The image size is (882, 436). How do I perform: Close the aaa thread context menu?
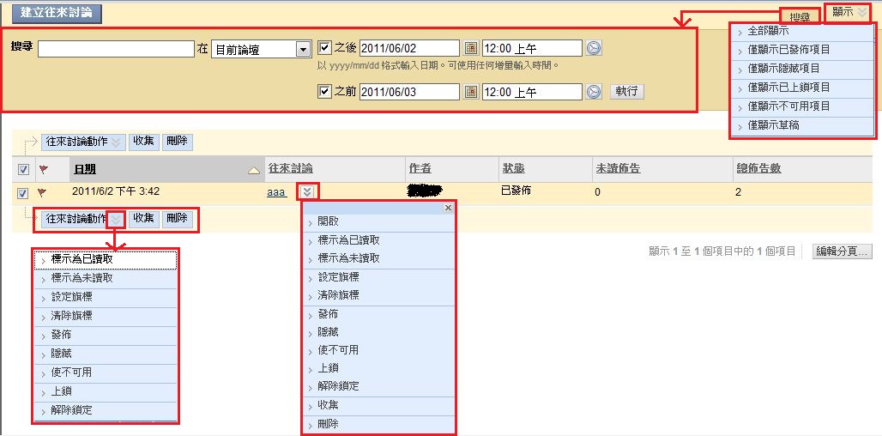(x=447, y=208)
